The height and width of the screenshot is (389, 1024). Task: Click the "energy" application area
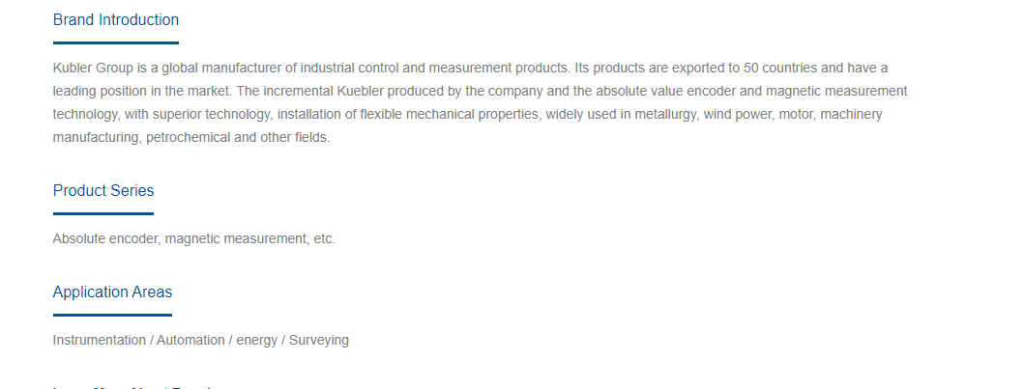point(256,340)
